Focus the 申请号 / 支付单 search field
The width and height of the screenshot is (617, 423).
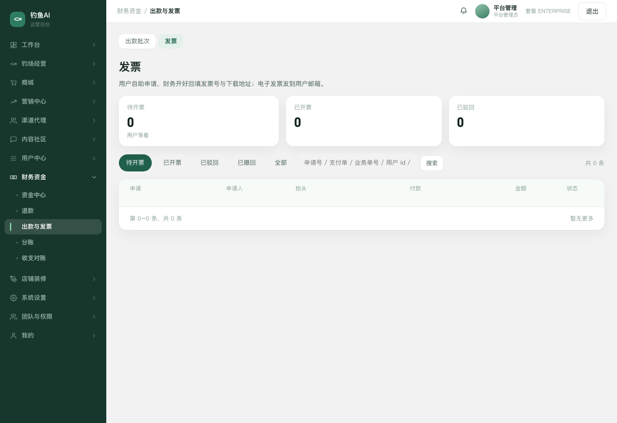click(357, 163)
